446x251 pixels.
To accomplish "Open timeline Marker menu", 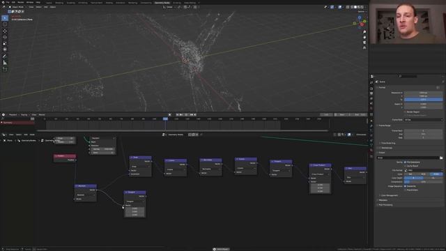I will click(42, 114).
